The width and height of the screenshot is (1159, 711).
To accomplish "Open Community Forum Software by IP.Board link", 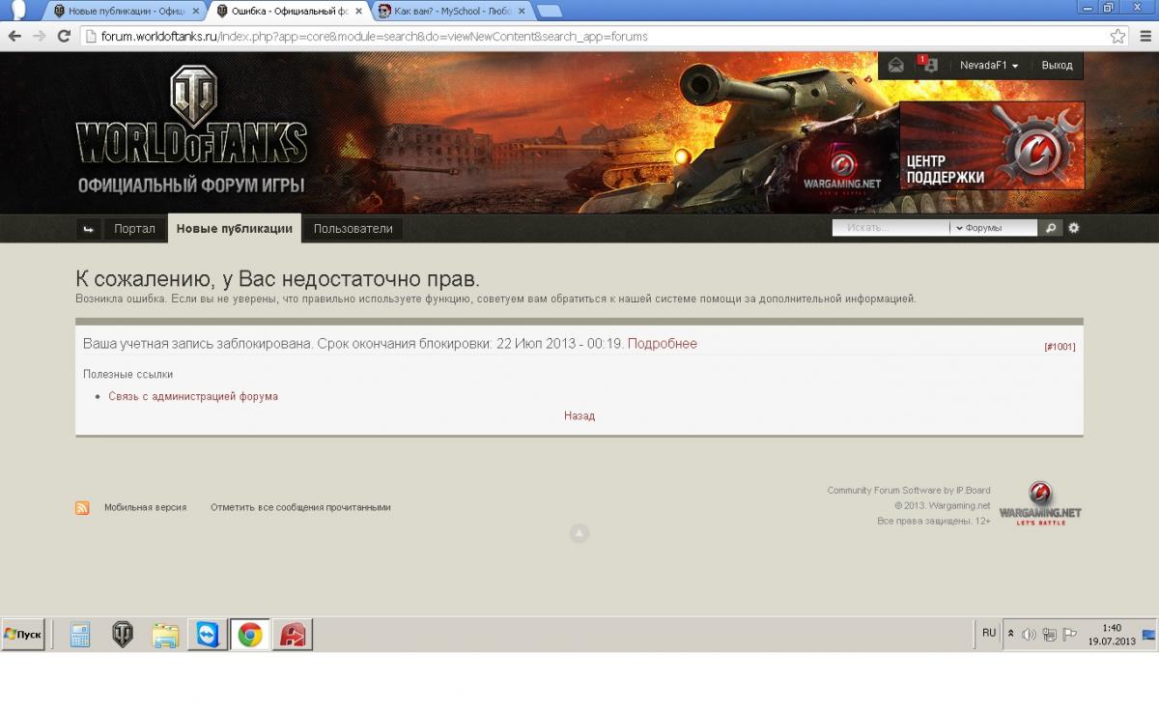I will pyautogui.click(x=908, y=490).
